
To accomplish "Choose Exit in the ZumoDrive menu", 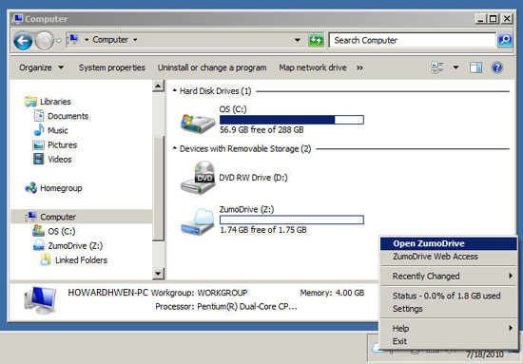I will (448, 341).
